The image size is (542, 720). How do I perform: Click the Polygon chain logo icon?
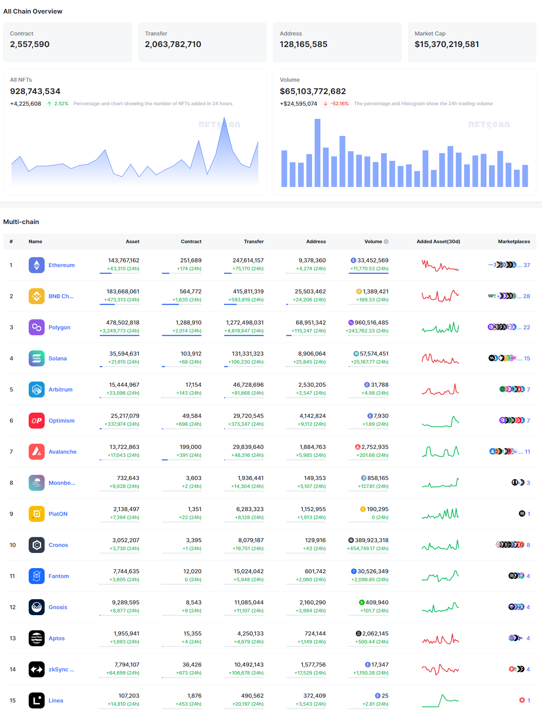(37, 327)
